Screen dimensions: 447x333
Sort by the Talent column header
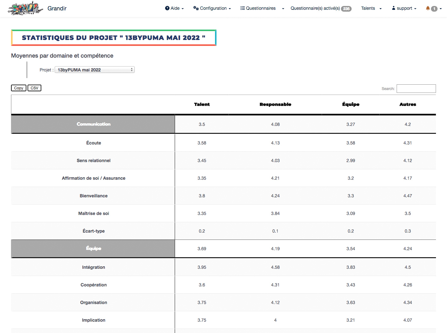(x=202, y=104)
